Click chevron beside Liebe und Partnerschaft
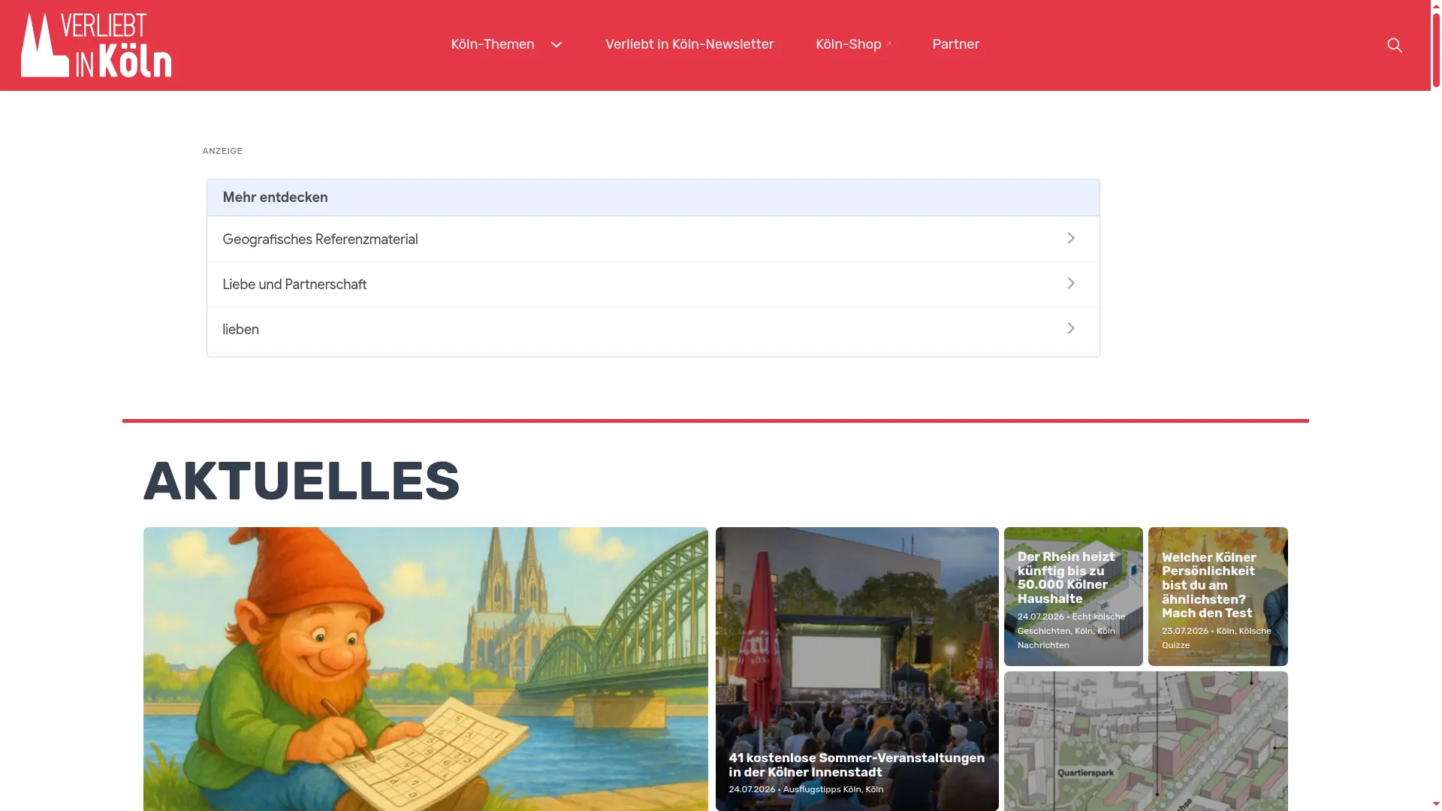 1071,283
